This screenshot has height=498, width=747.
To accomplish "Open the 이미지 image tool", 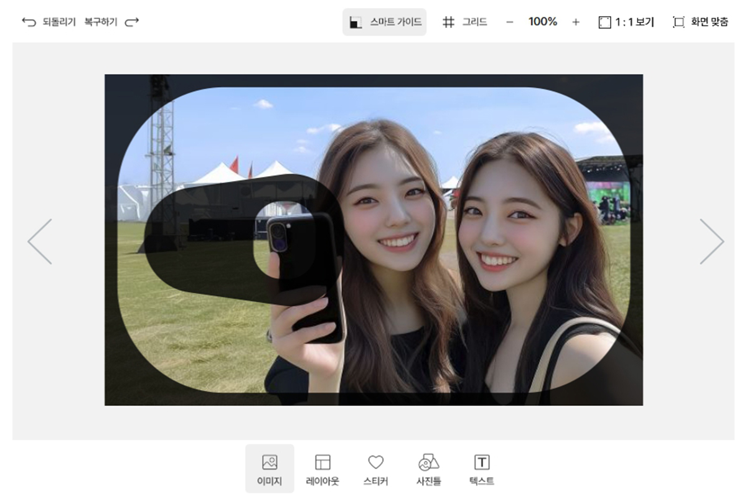I will tap(270, 469).
